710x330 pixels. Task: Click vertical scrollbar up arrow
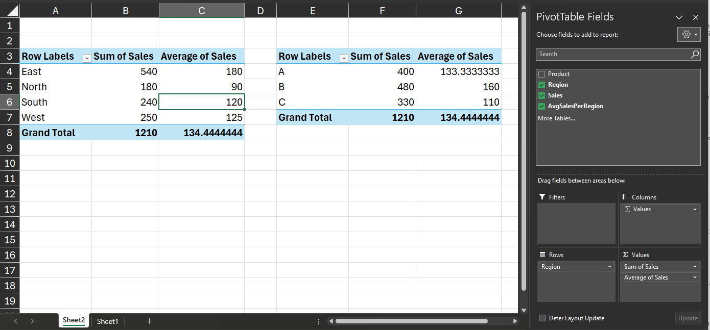(523, 8)
